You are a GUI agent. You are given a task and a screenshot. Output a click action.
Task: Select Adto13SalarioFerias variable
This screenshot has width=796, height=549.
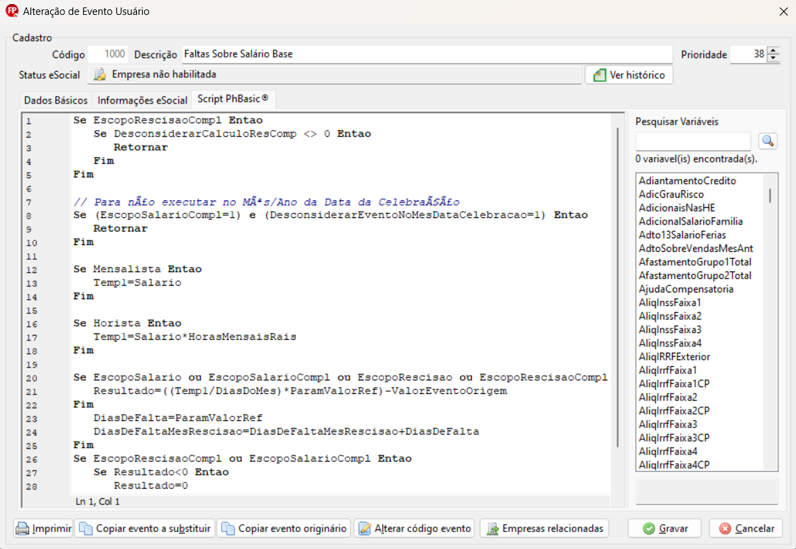point(682,235)
